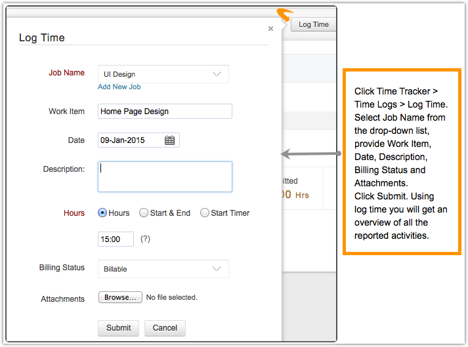Click inside the Description text area
Viewport: 468px width, 347px height.
coord(165,176)
